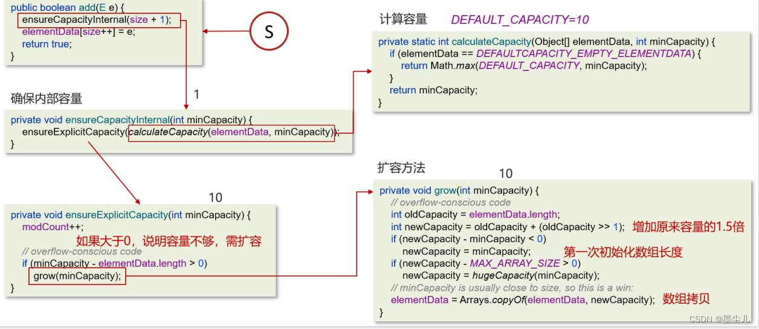Click "if (newCapacity - minCapacity < 0)"
Screen dimensions: 759x329
(x=468, y=239)
